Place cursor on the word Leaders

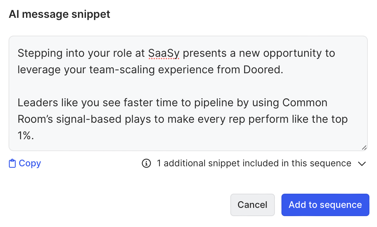click(x=36, y=103)
